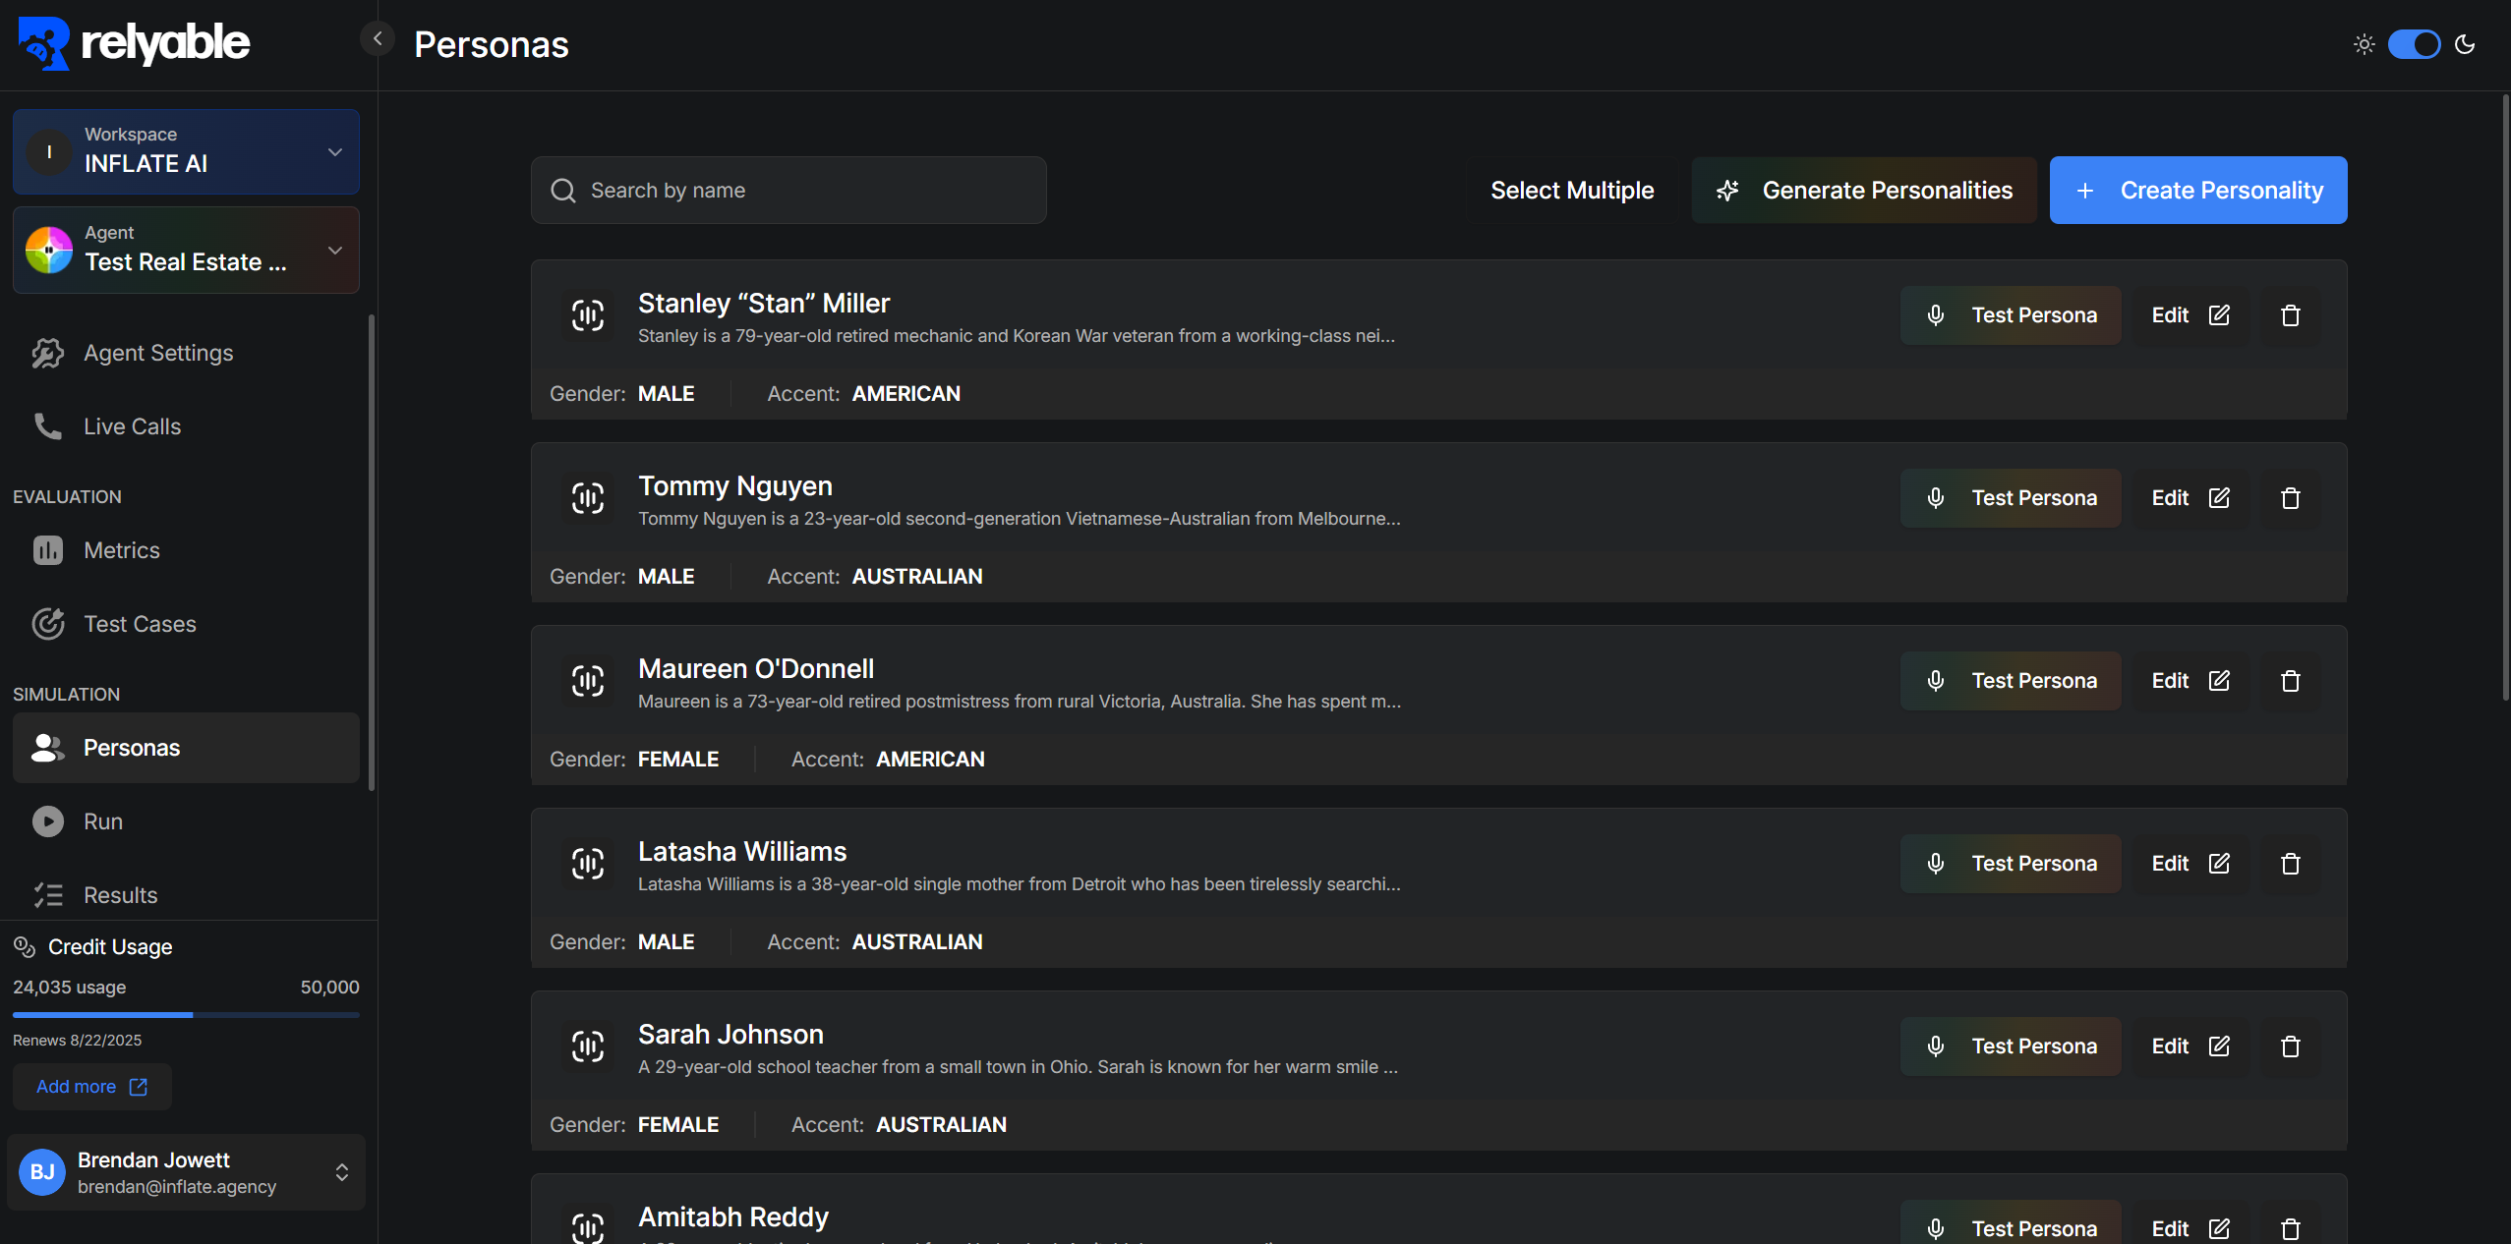Collapse the sidebar with the back chevron
Screen dimensions: 2511x1244
[x=378, y=39]
